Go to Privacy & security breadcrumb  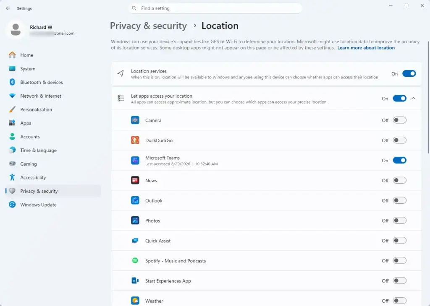pyautogui.click(x=148, y=26)
